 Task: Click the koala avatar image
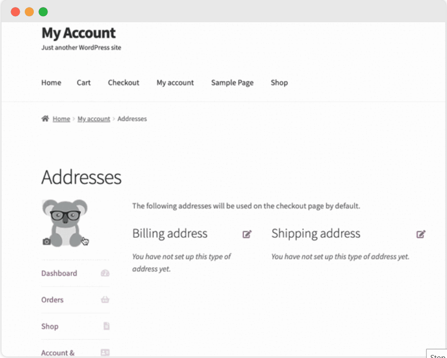65,220
